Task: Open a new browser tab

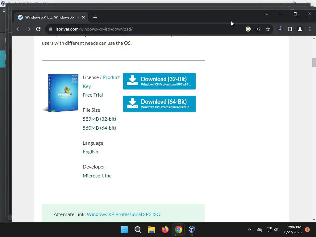Action: [x=95, y=17]
